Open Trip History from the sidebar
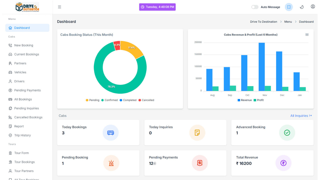Screen dimensions: 320x180 pyautogui.click(x=22, y=135)
